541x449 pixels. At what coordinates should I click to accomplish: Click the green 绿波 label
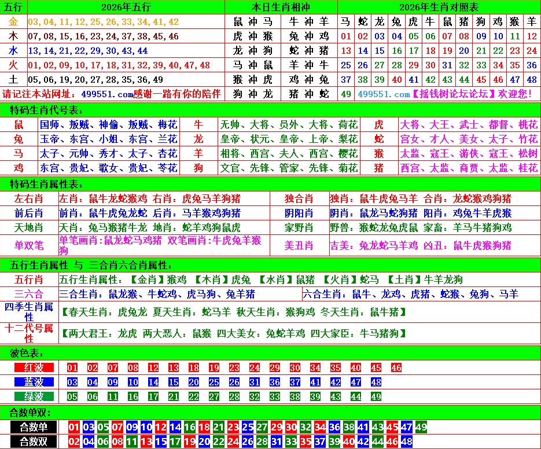pyautogui.click(x=34, y=396)
